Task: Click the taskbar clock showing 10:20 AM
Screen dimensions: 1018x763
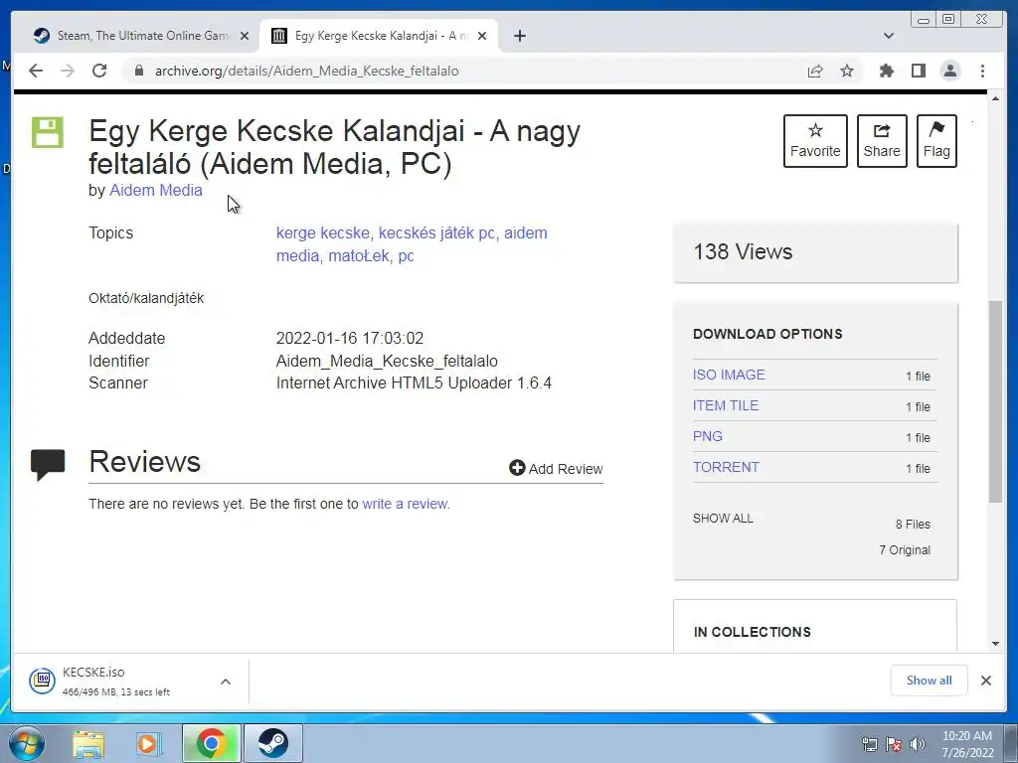Action: coord(967,744)
